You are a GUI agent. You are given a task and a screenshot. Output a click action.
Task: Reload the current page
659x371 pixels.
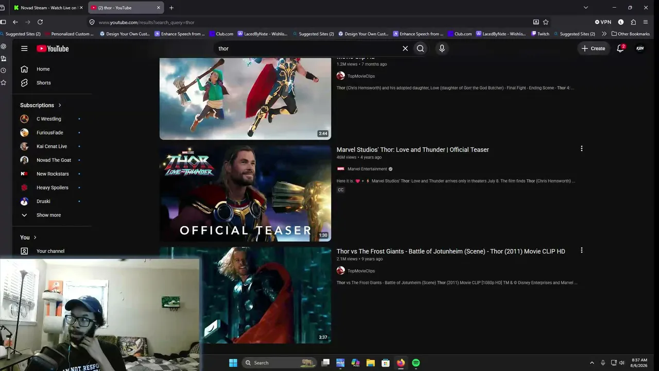40,22
